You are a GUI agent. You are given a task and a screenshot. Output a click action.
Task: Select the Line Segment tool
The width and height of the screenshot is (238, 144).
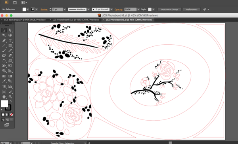pyautogui.click(x=4, y=45)
